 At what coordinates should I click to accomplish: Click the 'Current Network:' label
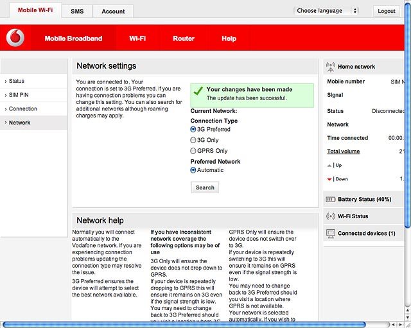click(214, 111)
